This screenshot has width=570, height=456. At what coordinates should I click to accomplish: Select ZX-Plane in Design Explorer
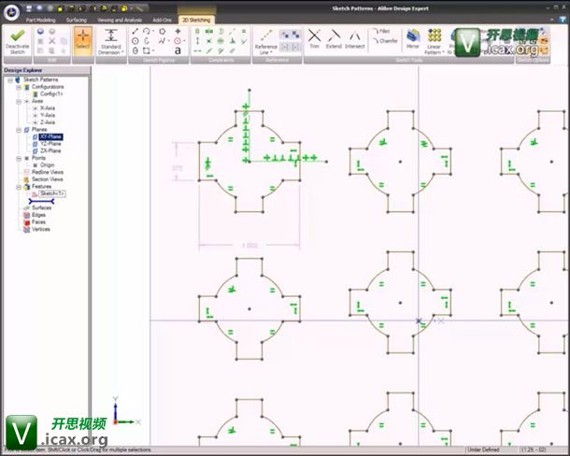[50, 150]
